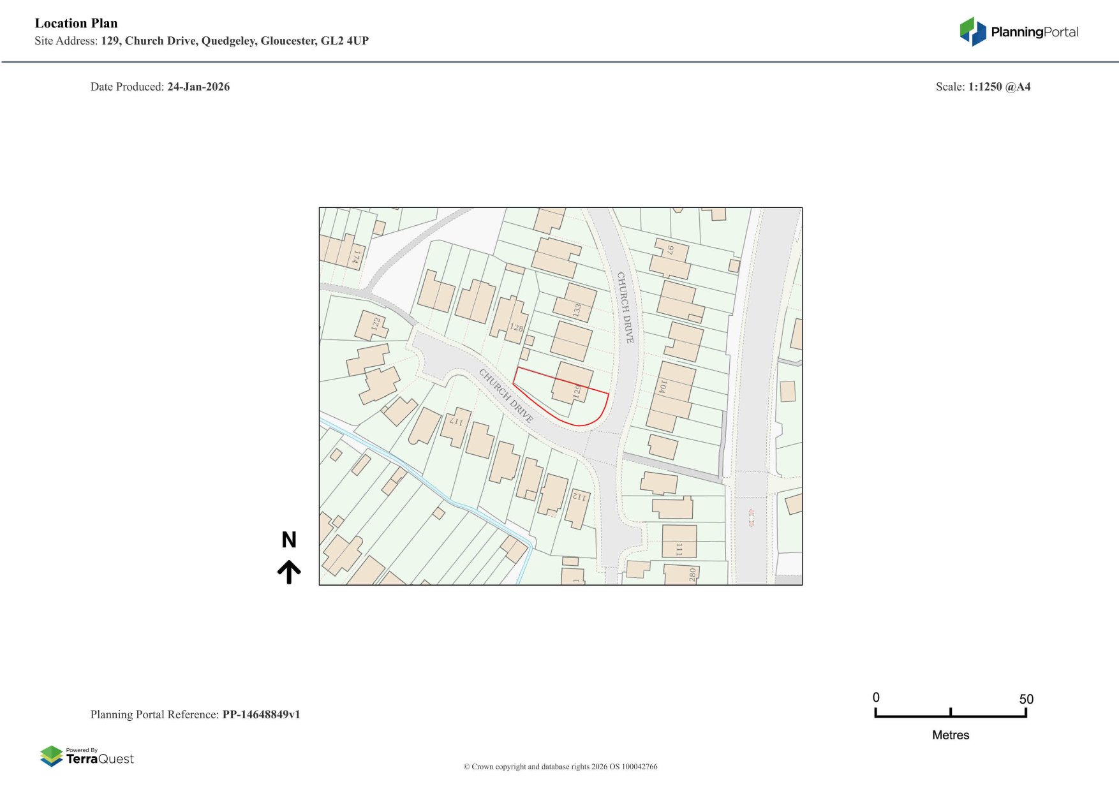Click the letter N above the north arrow
The width and height of the screenshot is (1119, 791).
tap(289, 540)
